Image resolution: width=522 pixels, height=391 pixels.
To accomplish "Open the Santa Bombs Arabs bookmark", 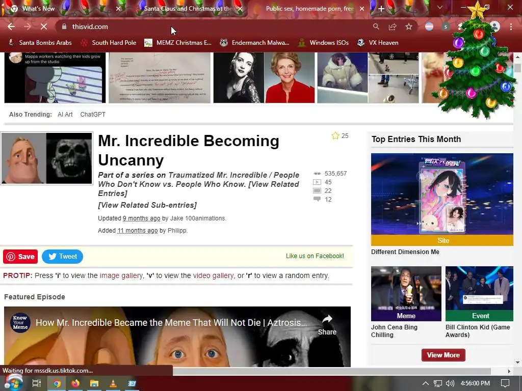I will pos(40,43).
